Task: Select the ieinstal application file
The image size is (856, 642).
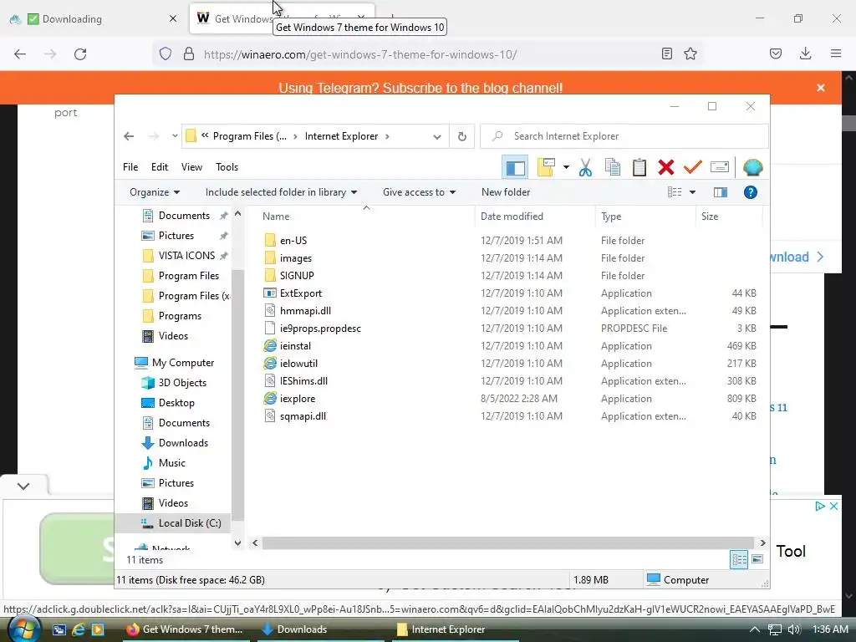Action: coord(295,346)
